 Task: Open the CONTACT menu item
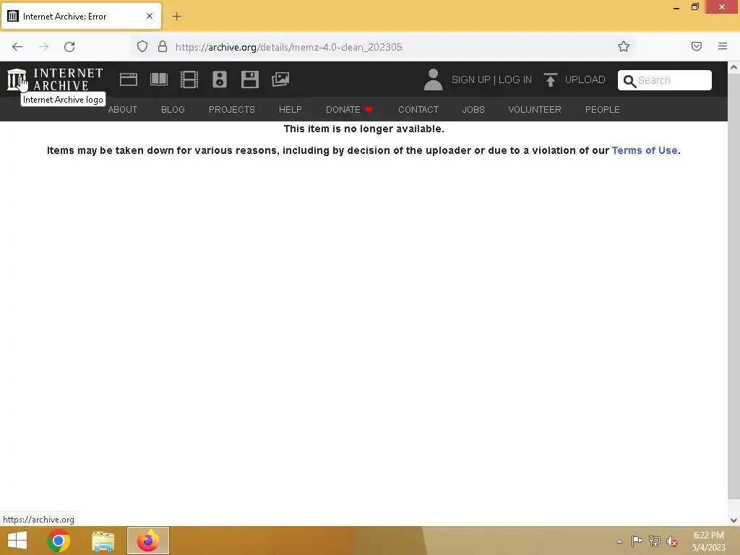418,110
